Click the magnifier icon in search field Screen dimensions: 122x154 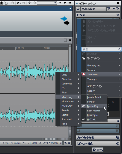pyautogui.click(x=119, y=49)
